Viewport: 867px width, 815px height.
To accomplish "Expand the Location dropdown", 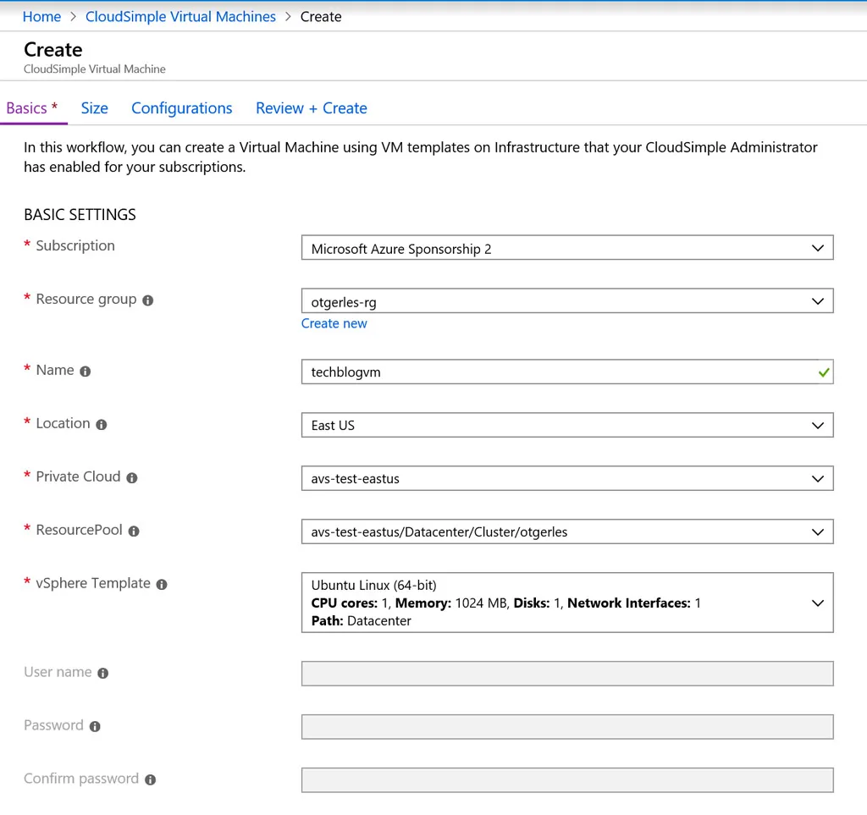I will coord(817,425).
